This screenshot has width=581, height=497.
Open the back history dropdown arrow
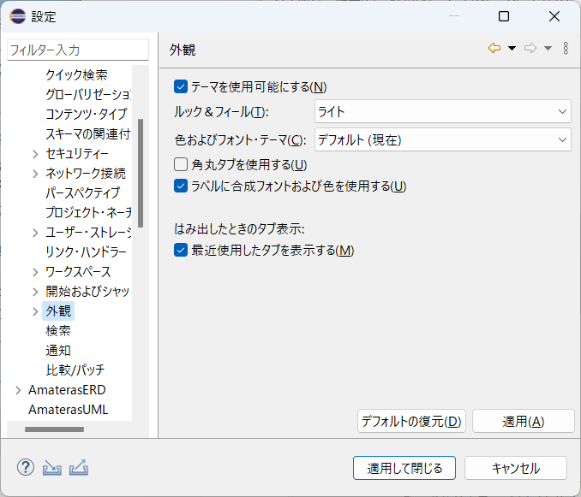pos(512,49)
